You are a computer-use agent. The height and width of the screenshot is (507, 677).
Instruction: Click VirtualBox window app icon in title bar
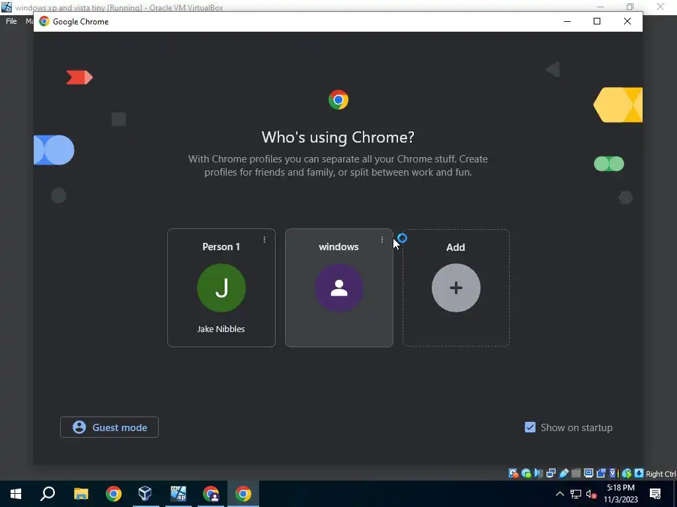tap(7, 7)
